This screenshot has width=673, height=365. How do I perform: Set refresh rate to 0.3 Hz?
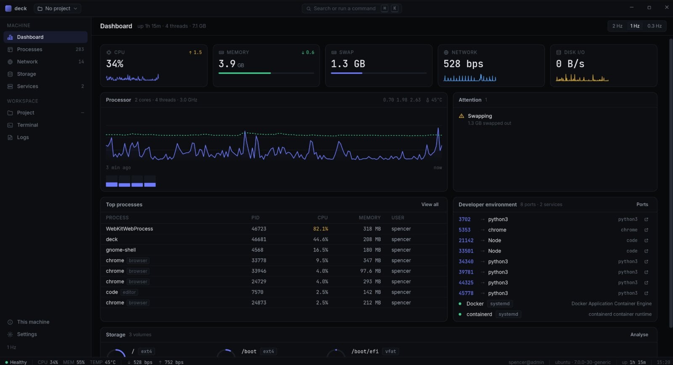click(654, 26)
